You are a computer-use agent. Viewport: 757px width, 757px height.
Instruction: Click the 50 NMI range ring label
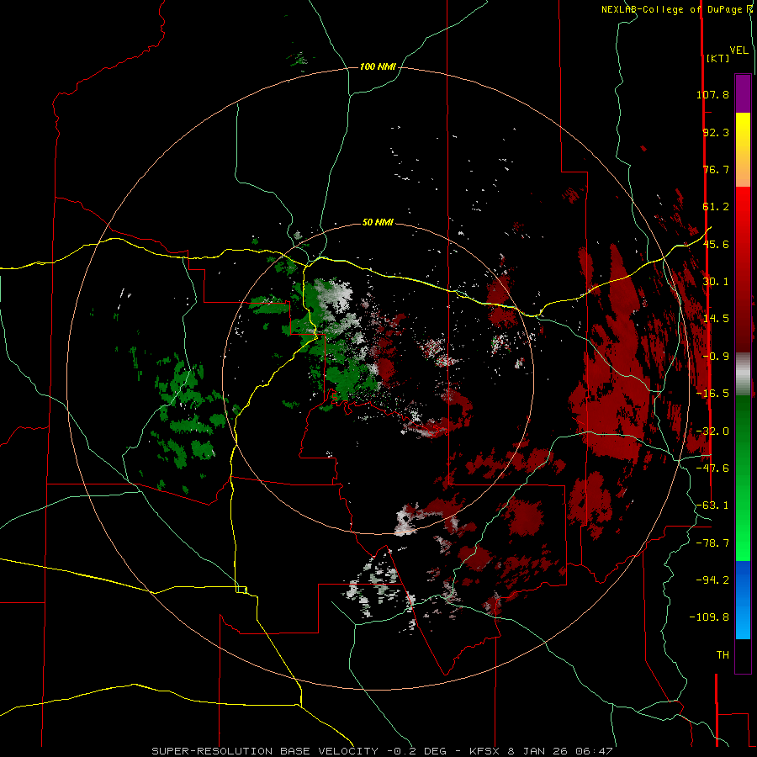click(378, 223)
